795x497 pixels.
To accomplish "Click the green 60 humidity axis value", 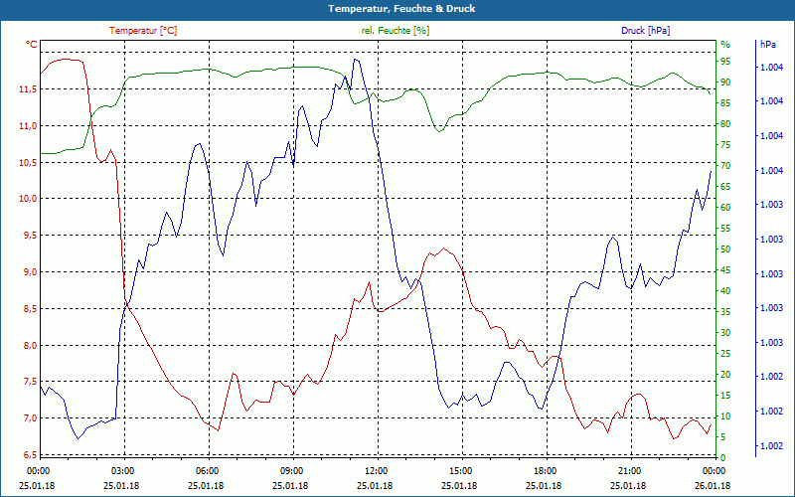I will coord(725,208).
